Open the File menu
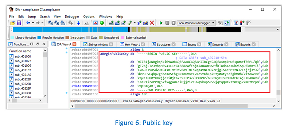The image size is (288, 131). coord(12,16)
